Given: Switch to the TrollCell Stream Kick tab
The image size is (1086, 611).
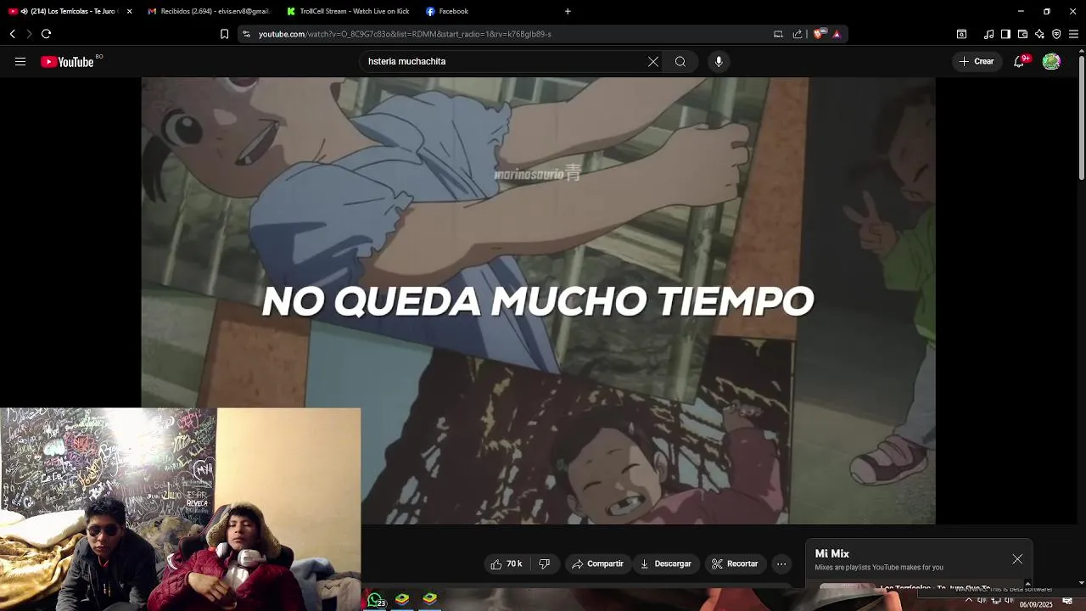Looking at the screenshot, I should (x=348, y=11).
